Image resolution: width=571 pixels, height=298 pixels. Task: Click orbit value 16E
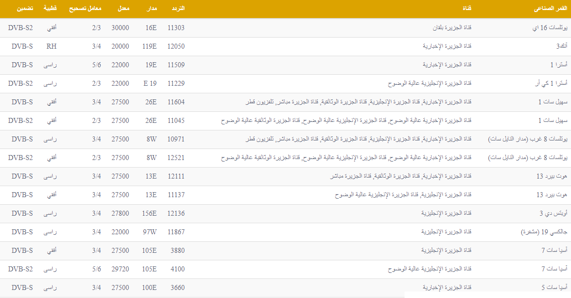click(x=151, y=28)
